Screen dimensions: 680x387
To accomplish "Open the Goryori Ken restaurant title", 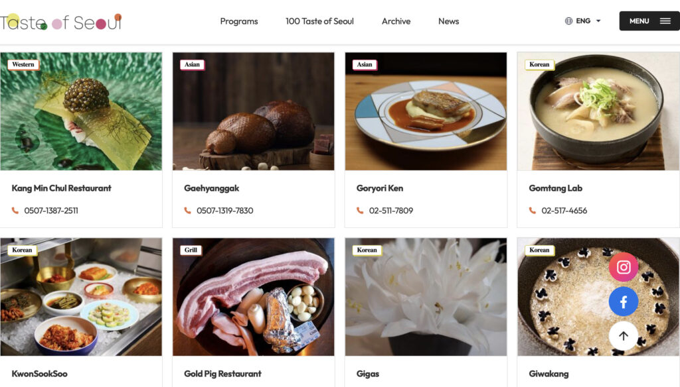I will click(380, 188).
